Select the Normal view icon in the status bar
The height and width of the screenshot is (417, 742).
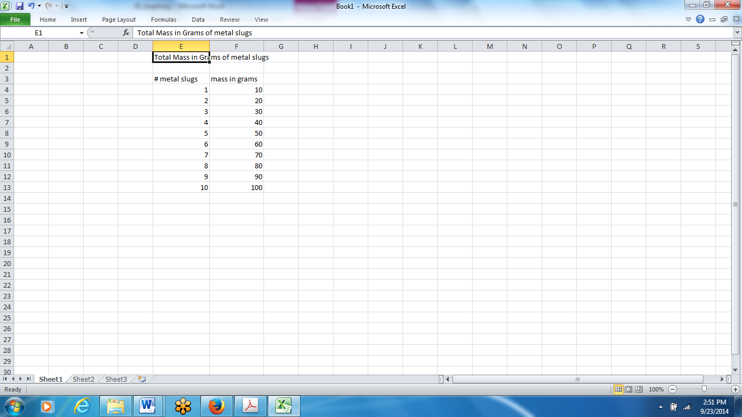click(618, 389)
